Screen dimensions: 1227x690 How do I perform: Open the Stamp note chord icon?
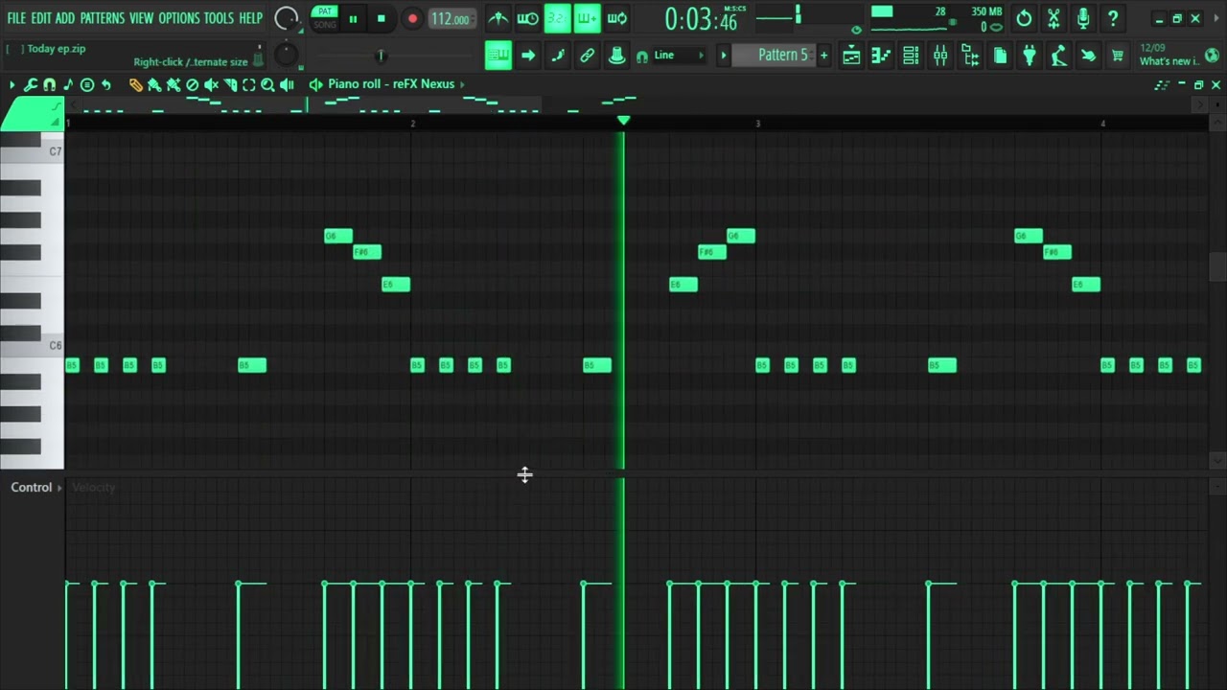[x=68, y=84]
